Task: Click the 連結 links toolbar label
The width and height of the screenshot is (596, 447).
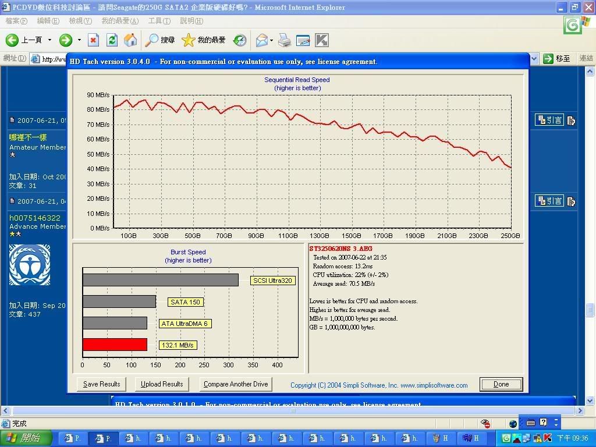Action: pyautogui.click(x=586, y=58)
